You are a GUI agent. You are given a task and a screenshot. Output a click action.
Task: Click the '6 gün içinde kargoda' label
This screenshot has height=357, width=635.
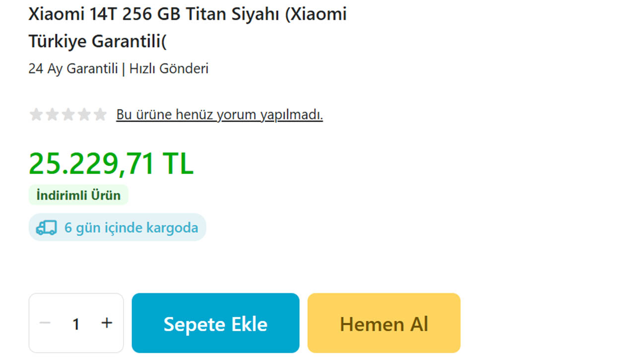(131, 228)
